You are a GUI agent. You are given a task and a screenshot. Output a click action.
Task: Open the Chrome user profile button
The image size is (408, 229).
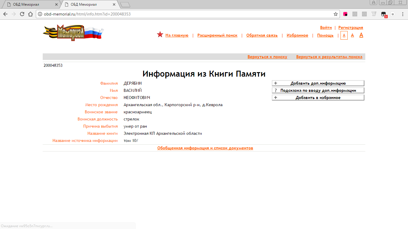click(374, 2)
